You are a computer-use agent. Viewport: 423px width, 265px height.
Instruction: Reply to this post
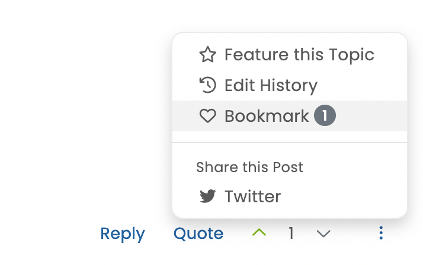(x=123, y=234)
